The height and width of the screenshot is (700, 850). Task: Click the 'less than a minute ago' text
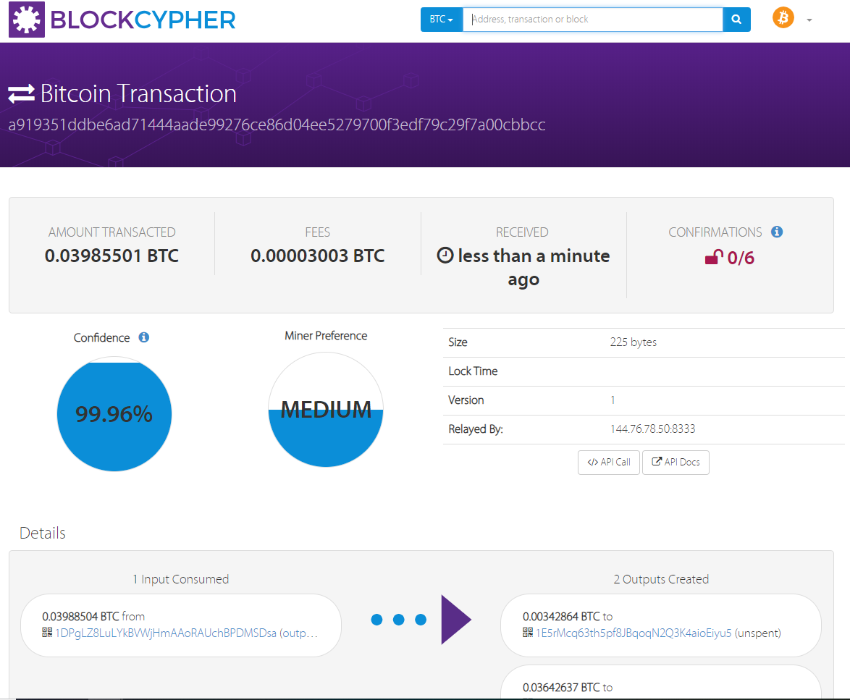click(534, 268)
